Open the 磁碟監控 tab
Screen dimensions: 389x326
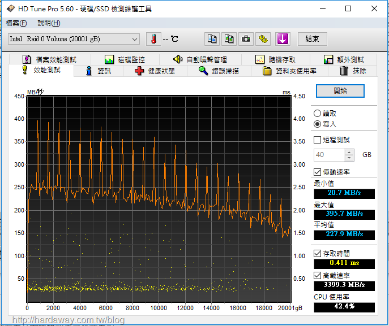[125, 59]
